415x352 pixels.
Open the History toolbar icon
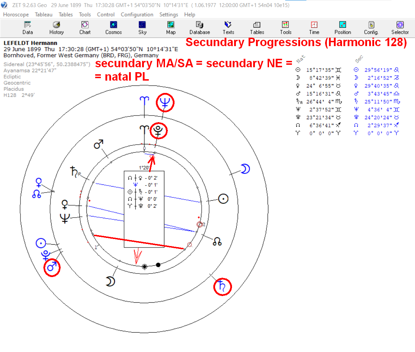point(56,28)
